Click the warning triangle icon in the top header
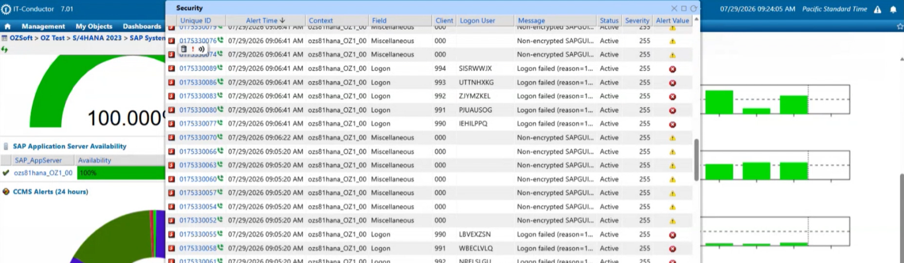Image resolution: width=904 pixels, height=263 pixels. pos(878,9)
